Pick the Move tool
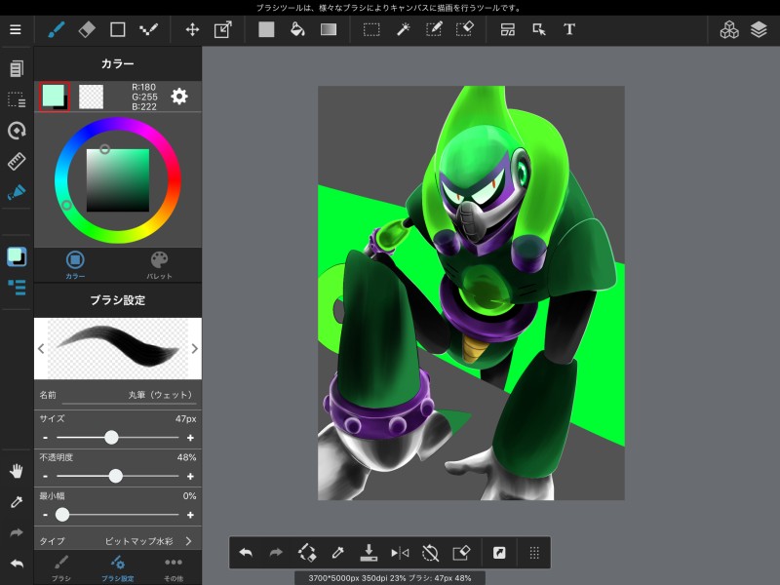Screen dimensions: 780x585 tap(192, 29)
